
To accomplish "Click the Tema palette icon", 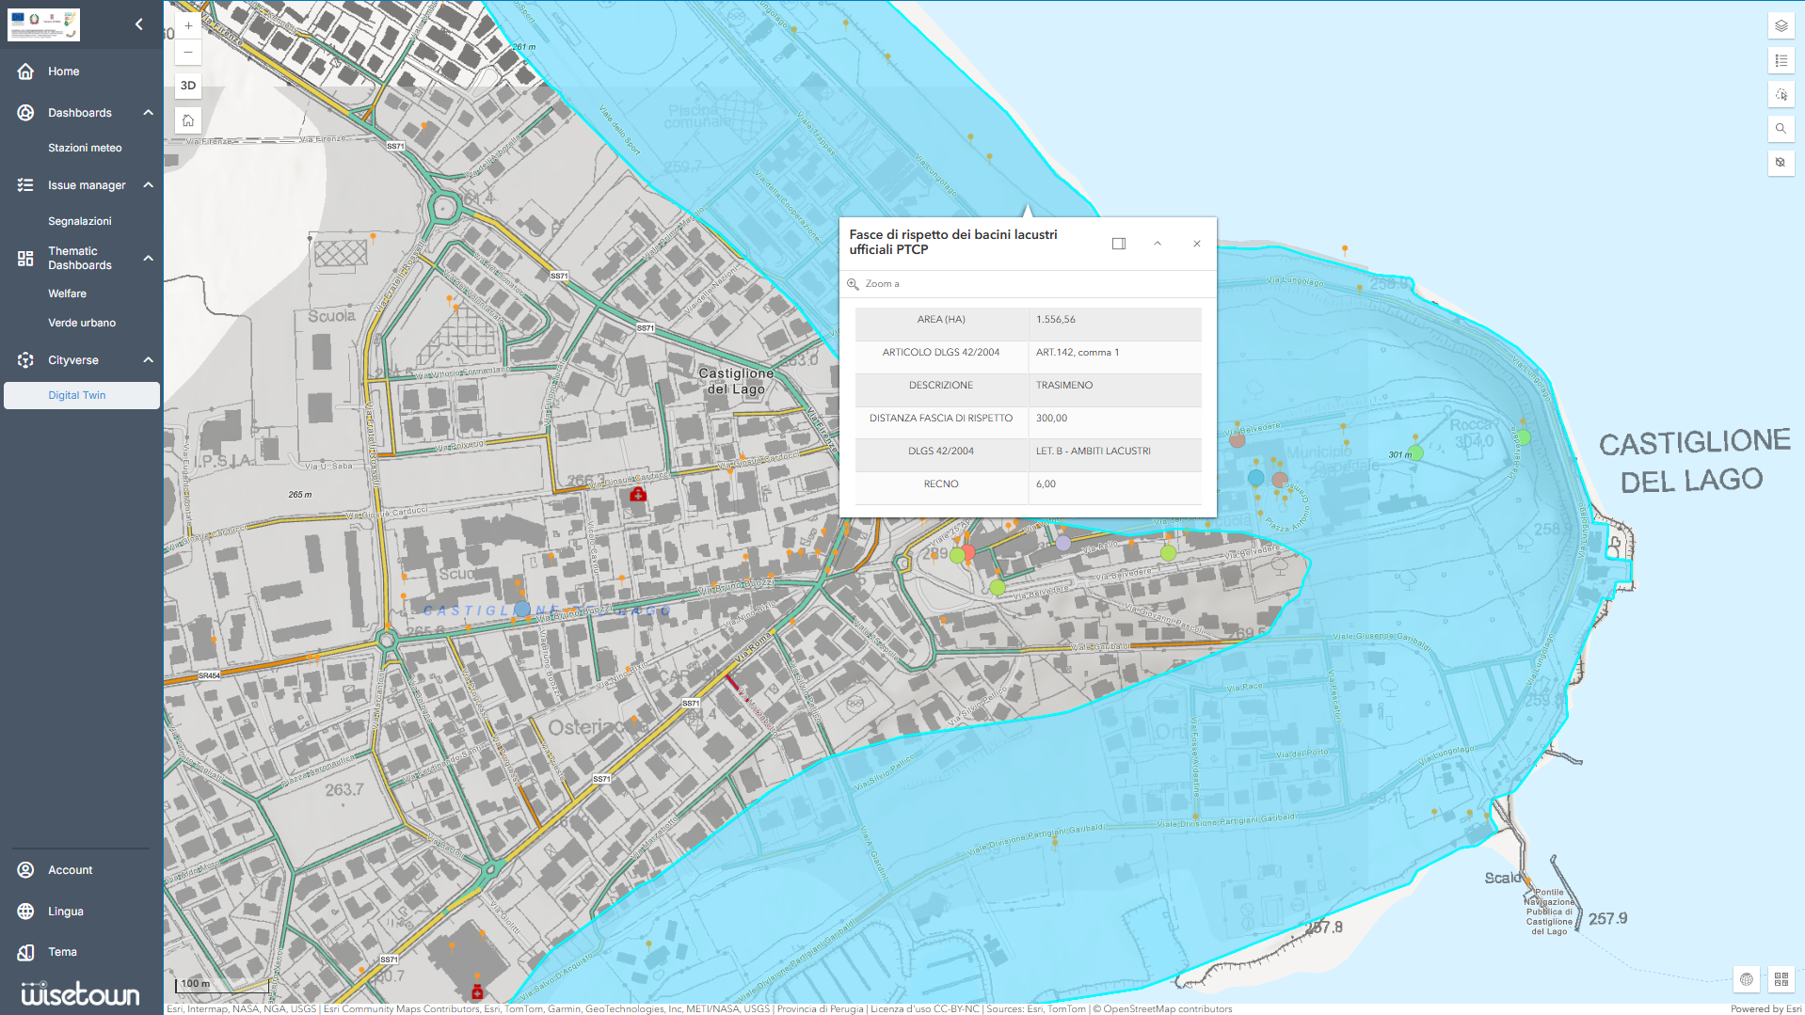I will [x=25, y=952].
